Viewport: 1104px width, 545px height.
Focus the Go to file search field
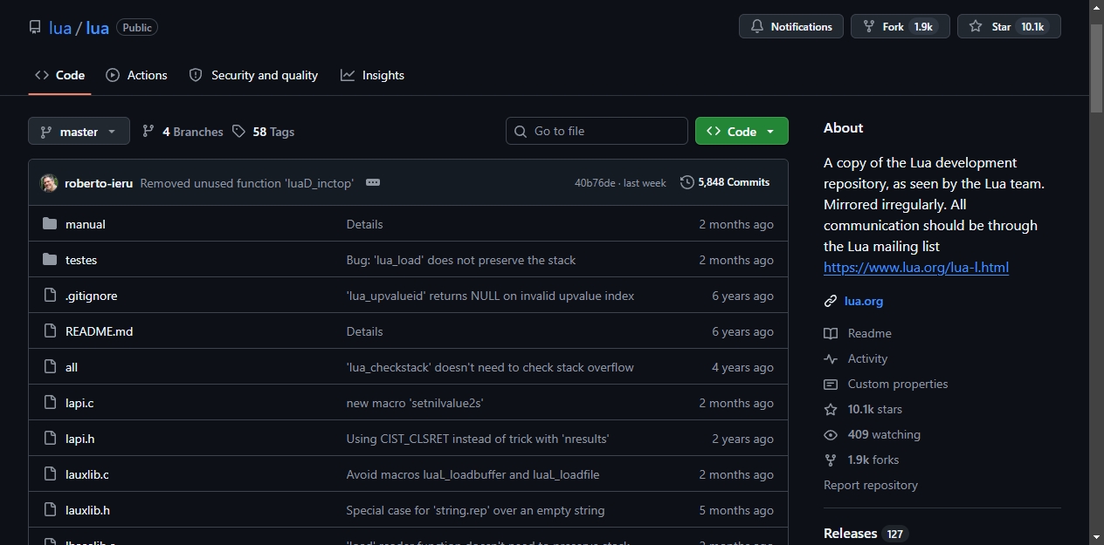pyautogui.click(x=597, y=131)
